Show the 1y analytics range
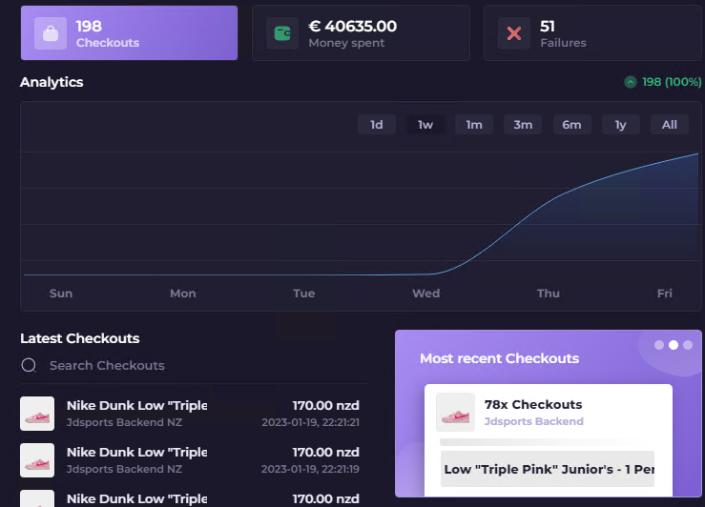The width and height of the screenshot is (705, 507). click(x=620, y=125)
